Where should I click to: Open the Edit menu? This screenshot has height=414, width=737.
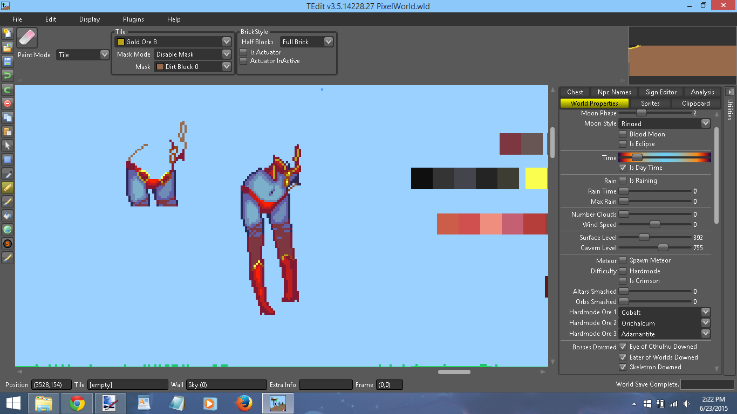[51, 19]
